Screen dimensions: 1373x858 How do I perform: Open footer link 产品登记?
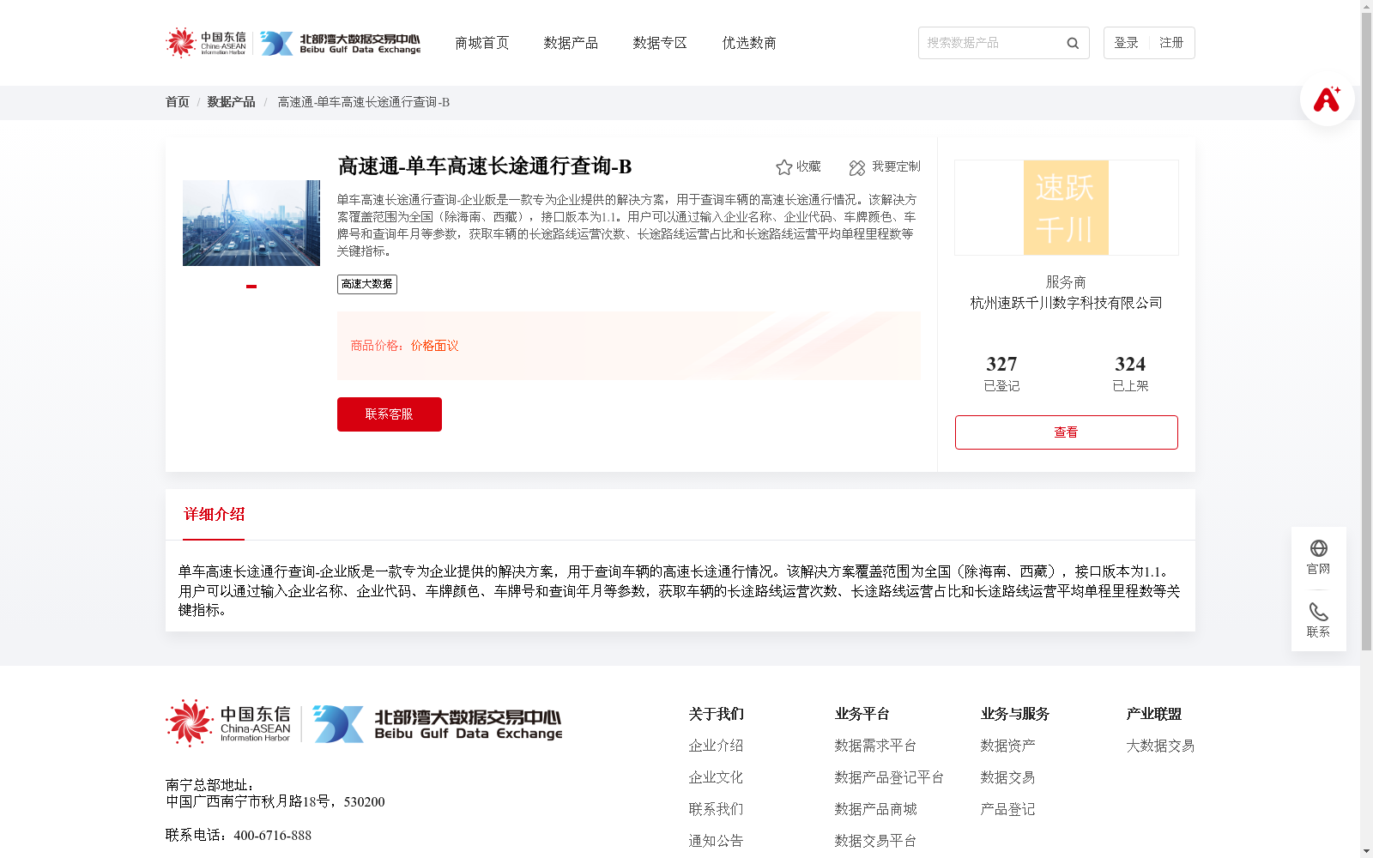1007,809
